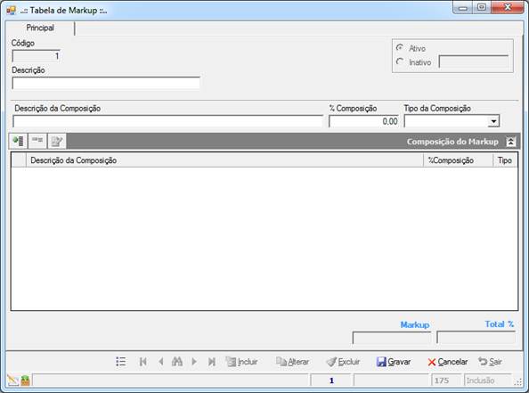Click the Alterar button
This screenshot has height=393, width=529.
(x=292, y=362)
